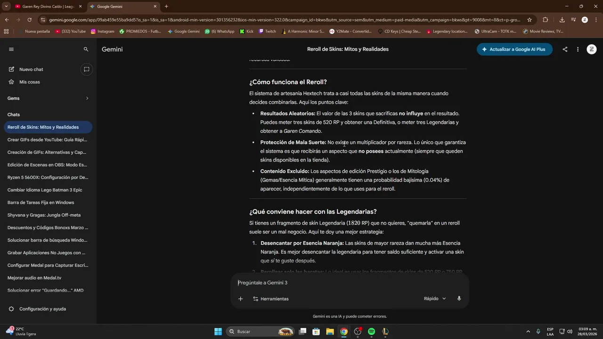
Task: Open Microsoft Store from taskbar
Action: tap(316, 331)
